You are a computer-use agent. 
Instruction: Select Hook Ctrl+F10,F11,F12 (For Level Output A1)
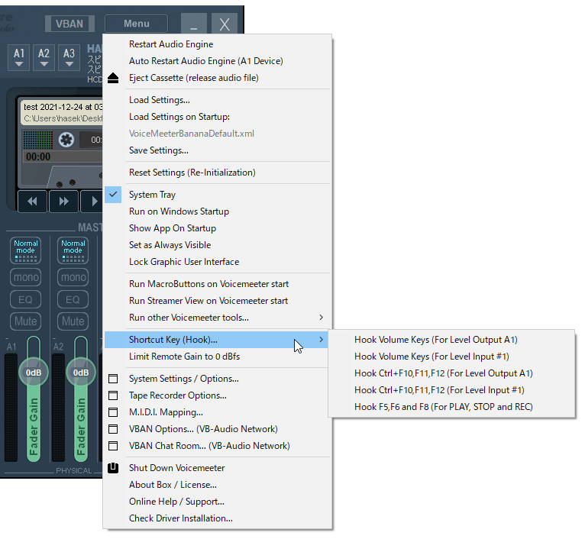(x=451, y=373)
